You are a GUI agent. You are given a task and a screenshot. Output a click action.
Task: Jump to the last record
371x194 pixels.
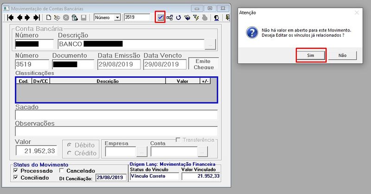(37, 18)
